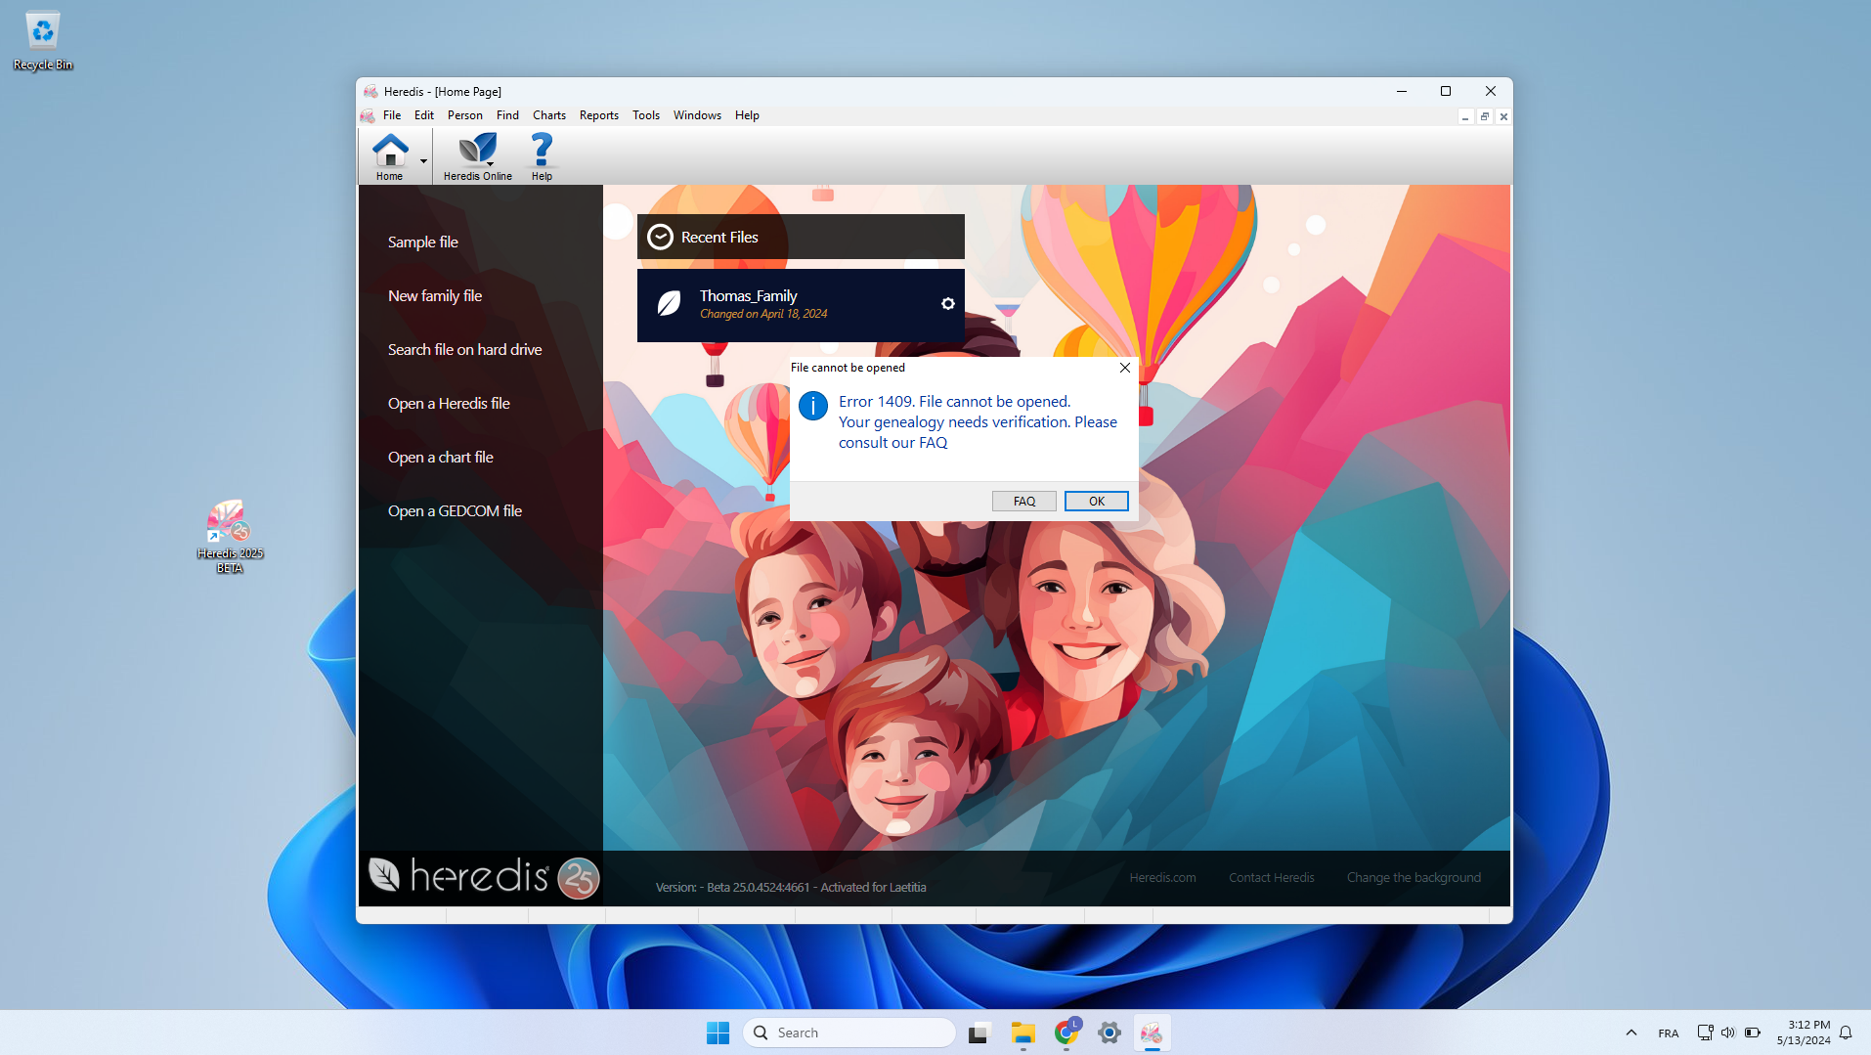Open the Windows Start menu
Image resolution: width=1871 pixels, height=1055 pixels.
(718, 1033)
